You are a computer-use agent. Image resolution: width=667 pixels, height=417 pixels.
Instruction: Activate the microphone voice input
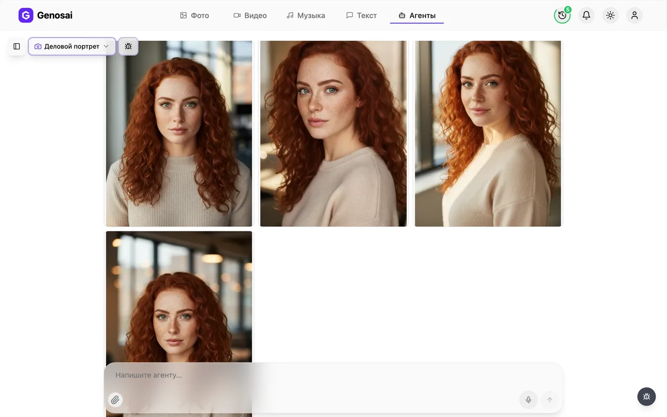tap(528, 400)
